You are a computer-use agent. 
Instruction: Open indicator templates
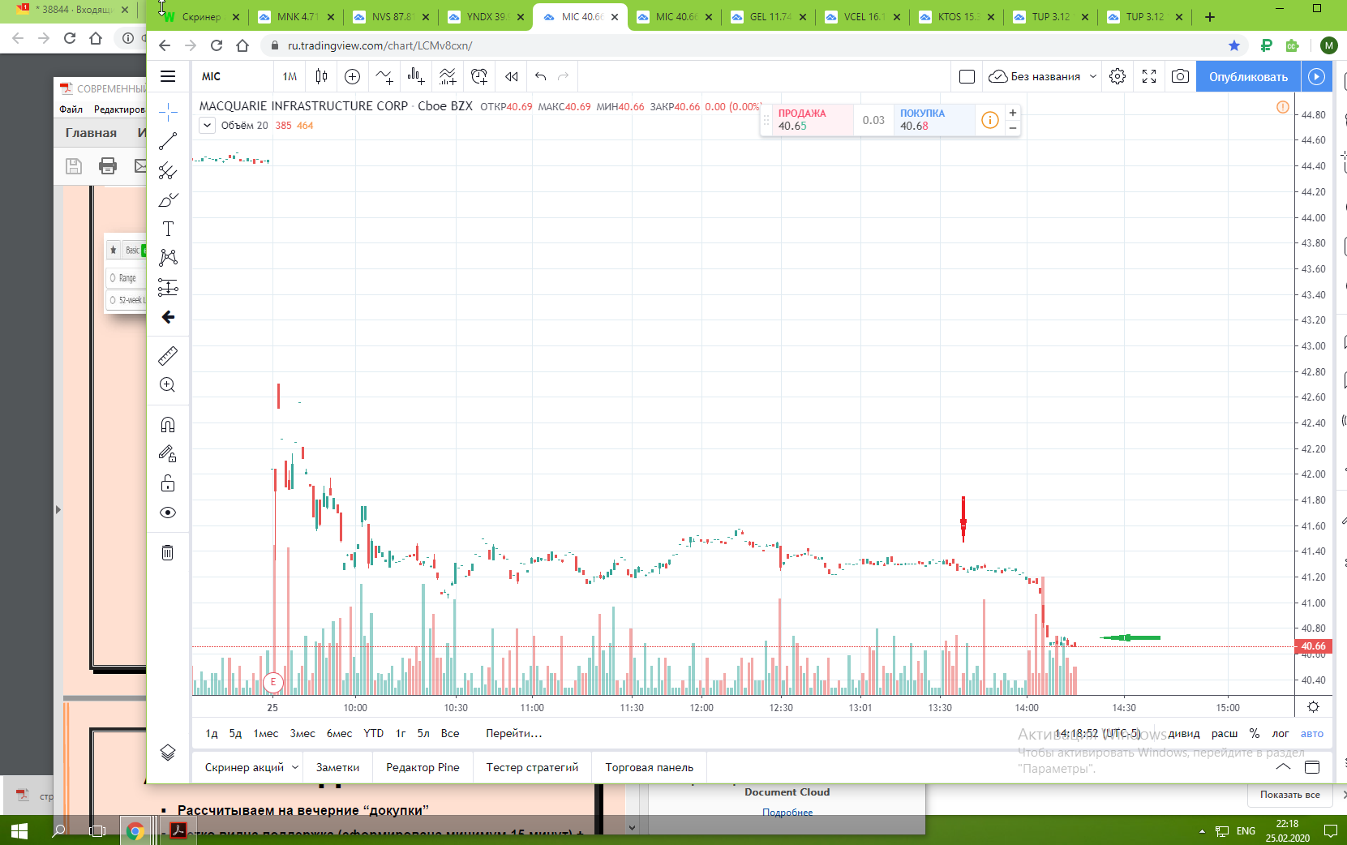(x=448, y=76)
